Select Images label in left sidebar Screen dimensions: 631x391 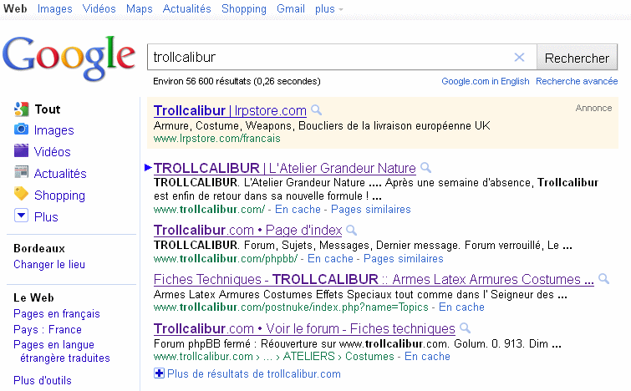[x=54, y=130]
